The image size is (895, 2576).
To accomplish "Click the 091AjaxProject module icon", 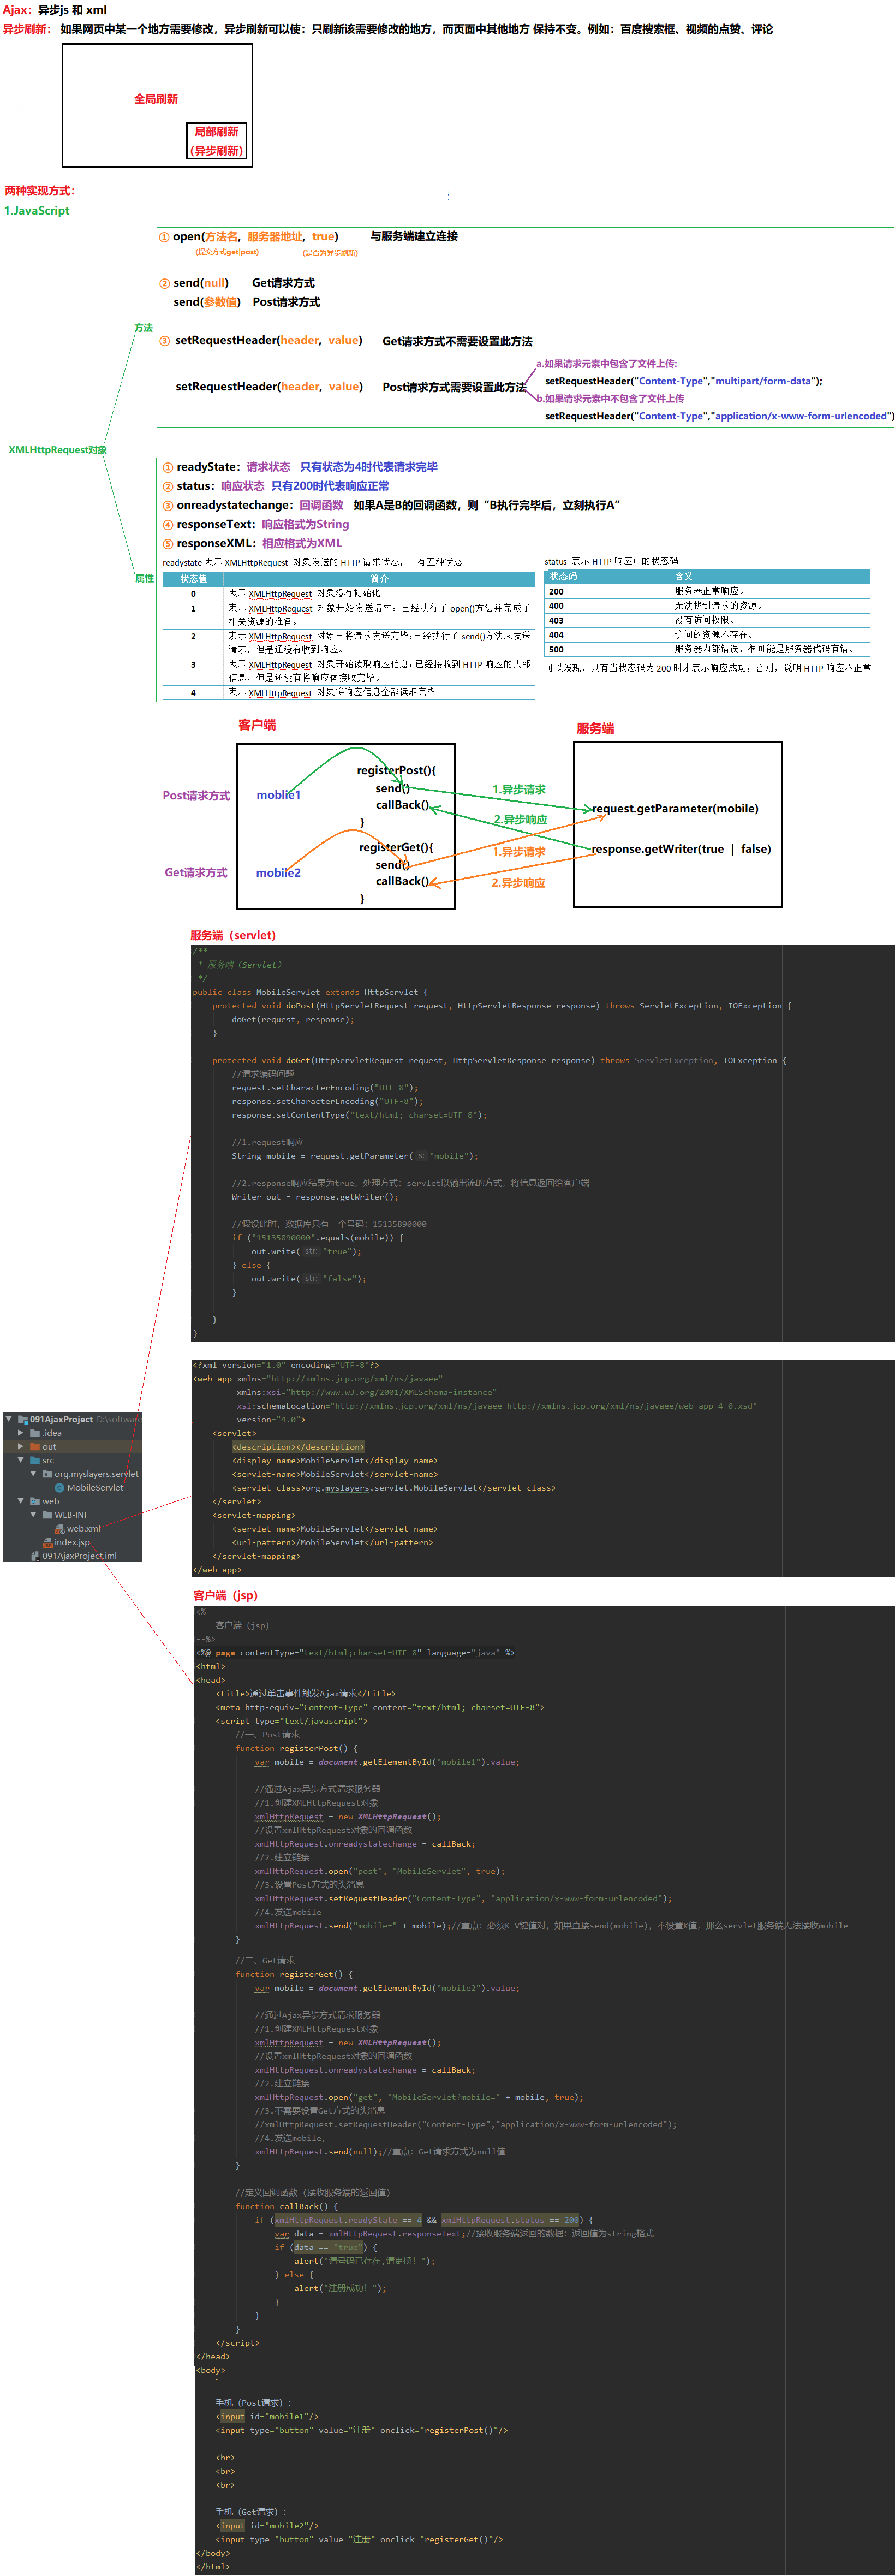I will click(22, 1419).
